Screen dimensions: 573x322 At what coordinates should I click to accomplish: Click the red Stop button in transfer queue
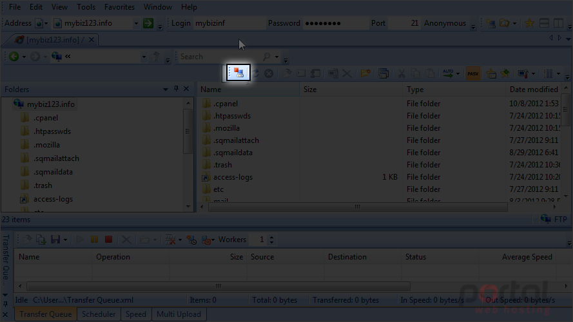108,240
